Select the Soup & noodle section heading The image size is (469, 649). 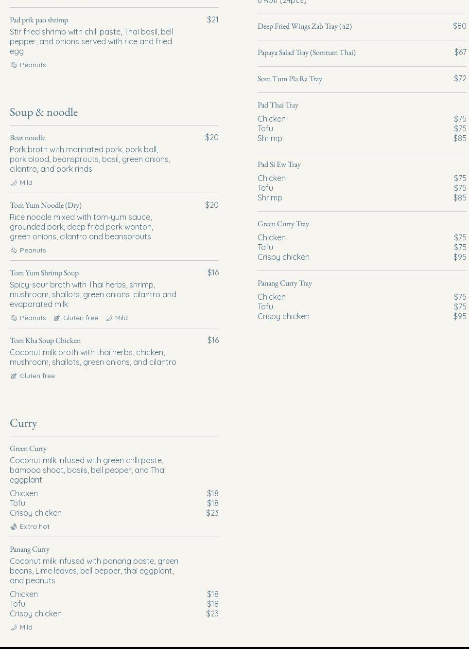pos(44,112)
